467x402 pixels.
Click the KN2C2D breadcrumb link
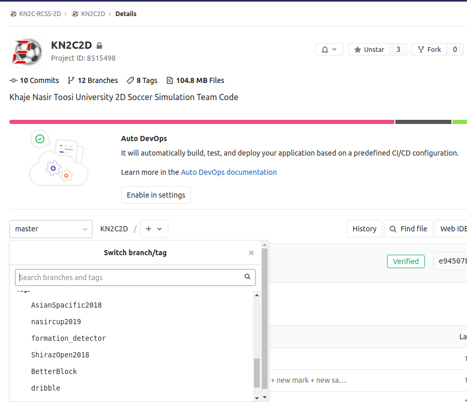pyautogui.click(x=93, y=13)
